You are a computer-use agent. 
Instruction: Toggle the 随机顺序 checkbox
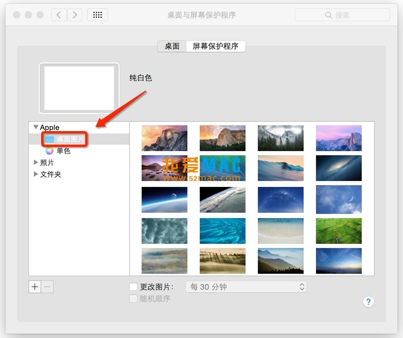(133, 299)
